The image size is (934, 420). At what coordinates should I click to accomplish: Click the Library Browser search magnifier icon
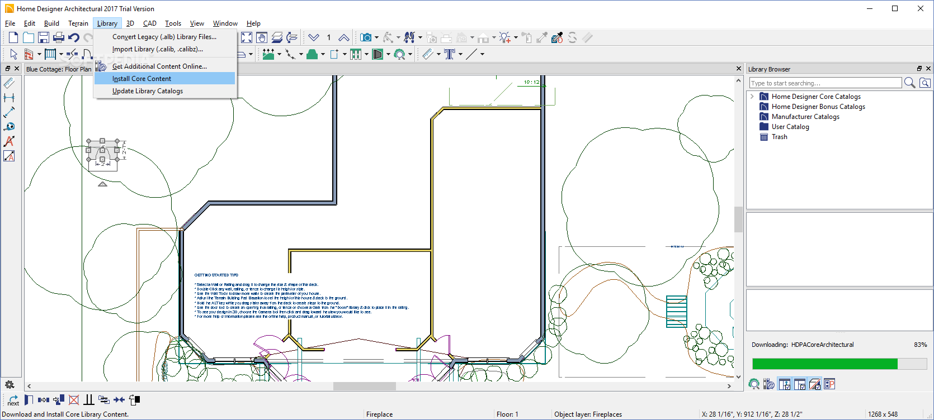click(x=910, y=83)
